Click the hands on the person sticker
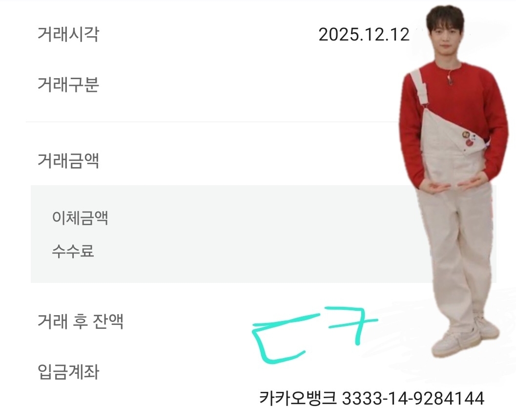 453,185
